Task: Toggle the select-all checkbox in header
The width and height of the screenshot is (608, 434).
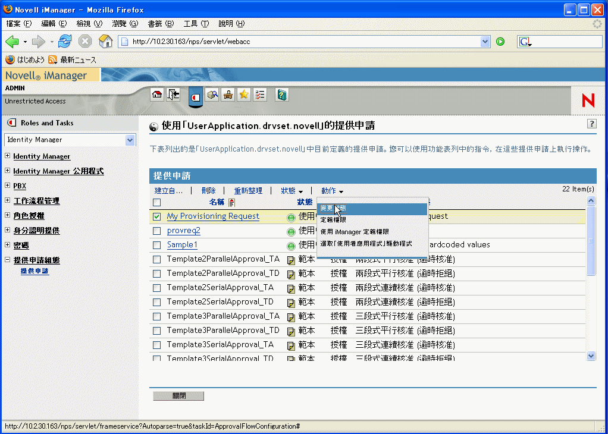Action: tap(156, 202)
